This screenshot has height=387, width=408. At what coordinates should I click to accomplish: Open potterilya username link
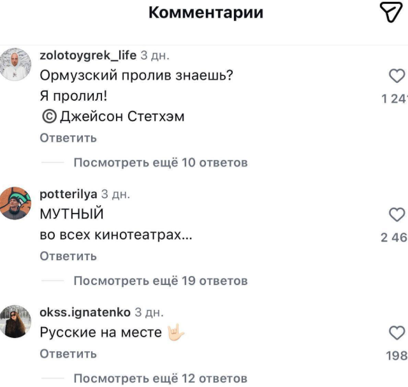[x=67, y=194]
